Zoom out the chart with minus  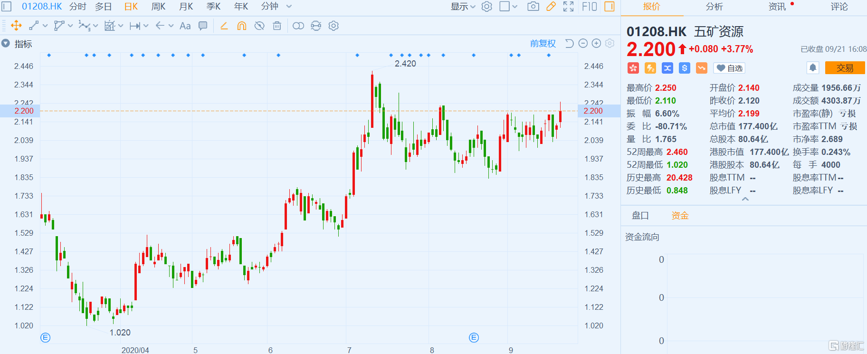click(583, 43)
